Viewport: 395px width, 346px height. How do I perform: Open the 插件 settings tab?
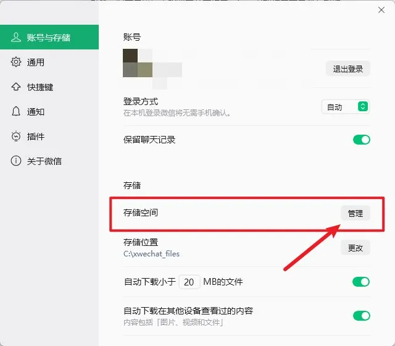[49, 137]
